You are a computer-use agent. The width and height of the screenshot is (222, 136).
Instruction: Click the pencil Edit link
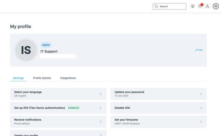pyautogui.click(x=199, y=50)
